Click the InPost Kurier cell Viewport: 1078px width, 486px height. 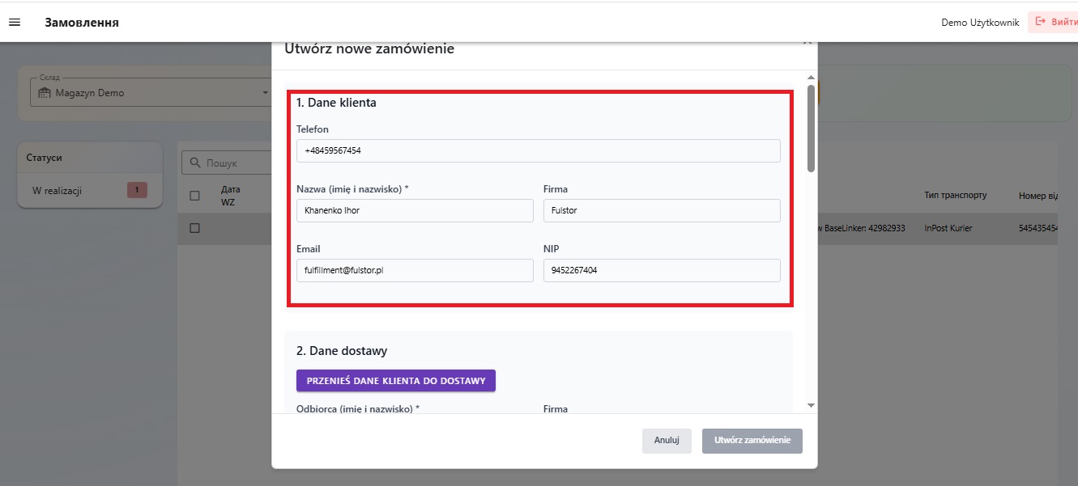tap(948, 228)
